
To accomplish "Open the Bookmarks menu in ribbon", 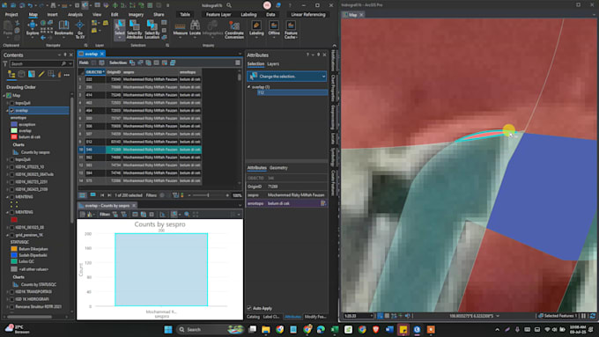I will 63,28.
